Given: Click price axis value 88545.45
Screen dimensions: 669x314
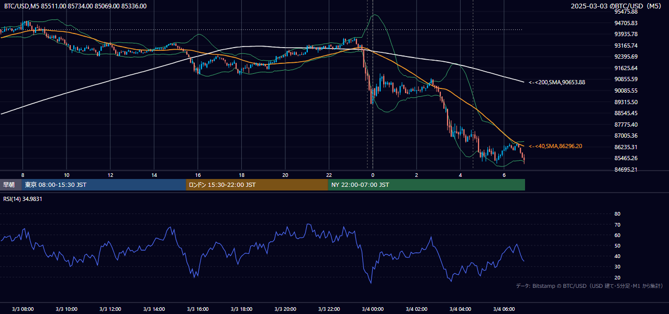Looking at the screenshot, I should [x=626, y=113].
